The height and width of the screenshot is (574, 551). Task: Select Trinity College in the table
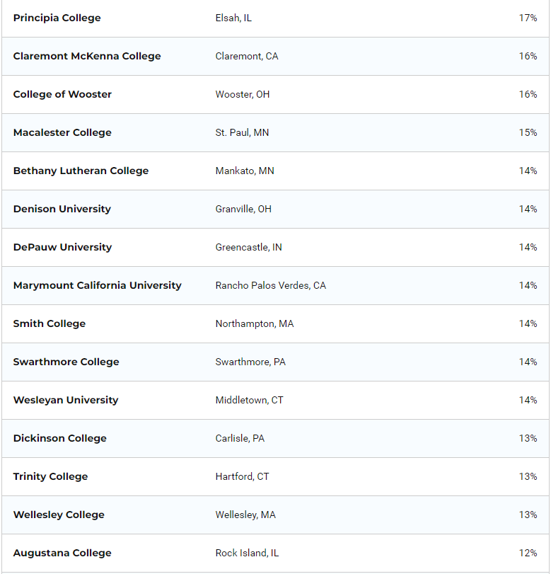click(x=50, y=476)
